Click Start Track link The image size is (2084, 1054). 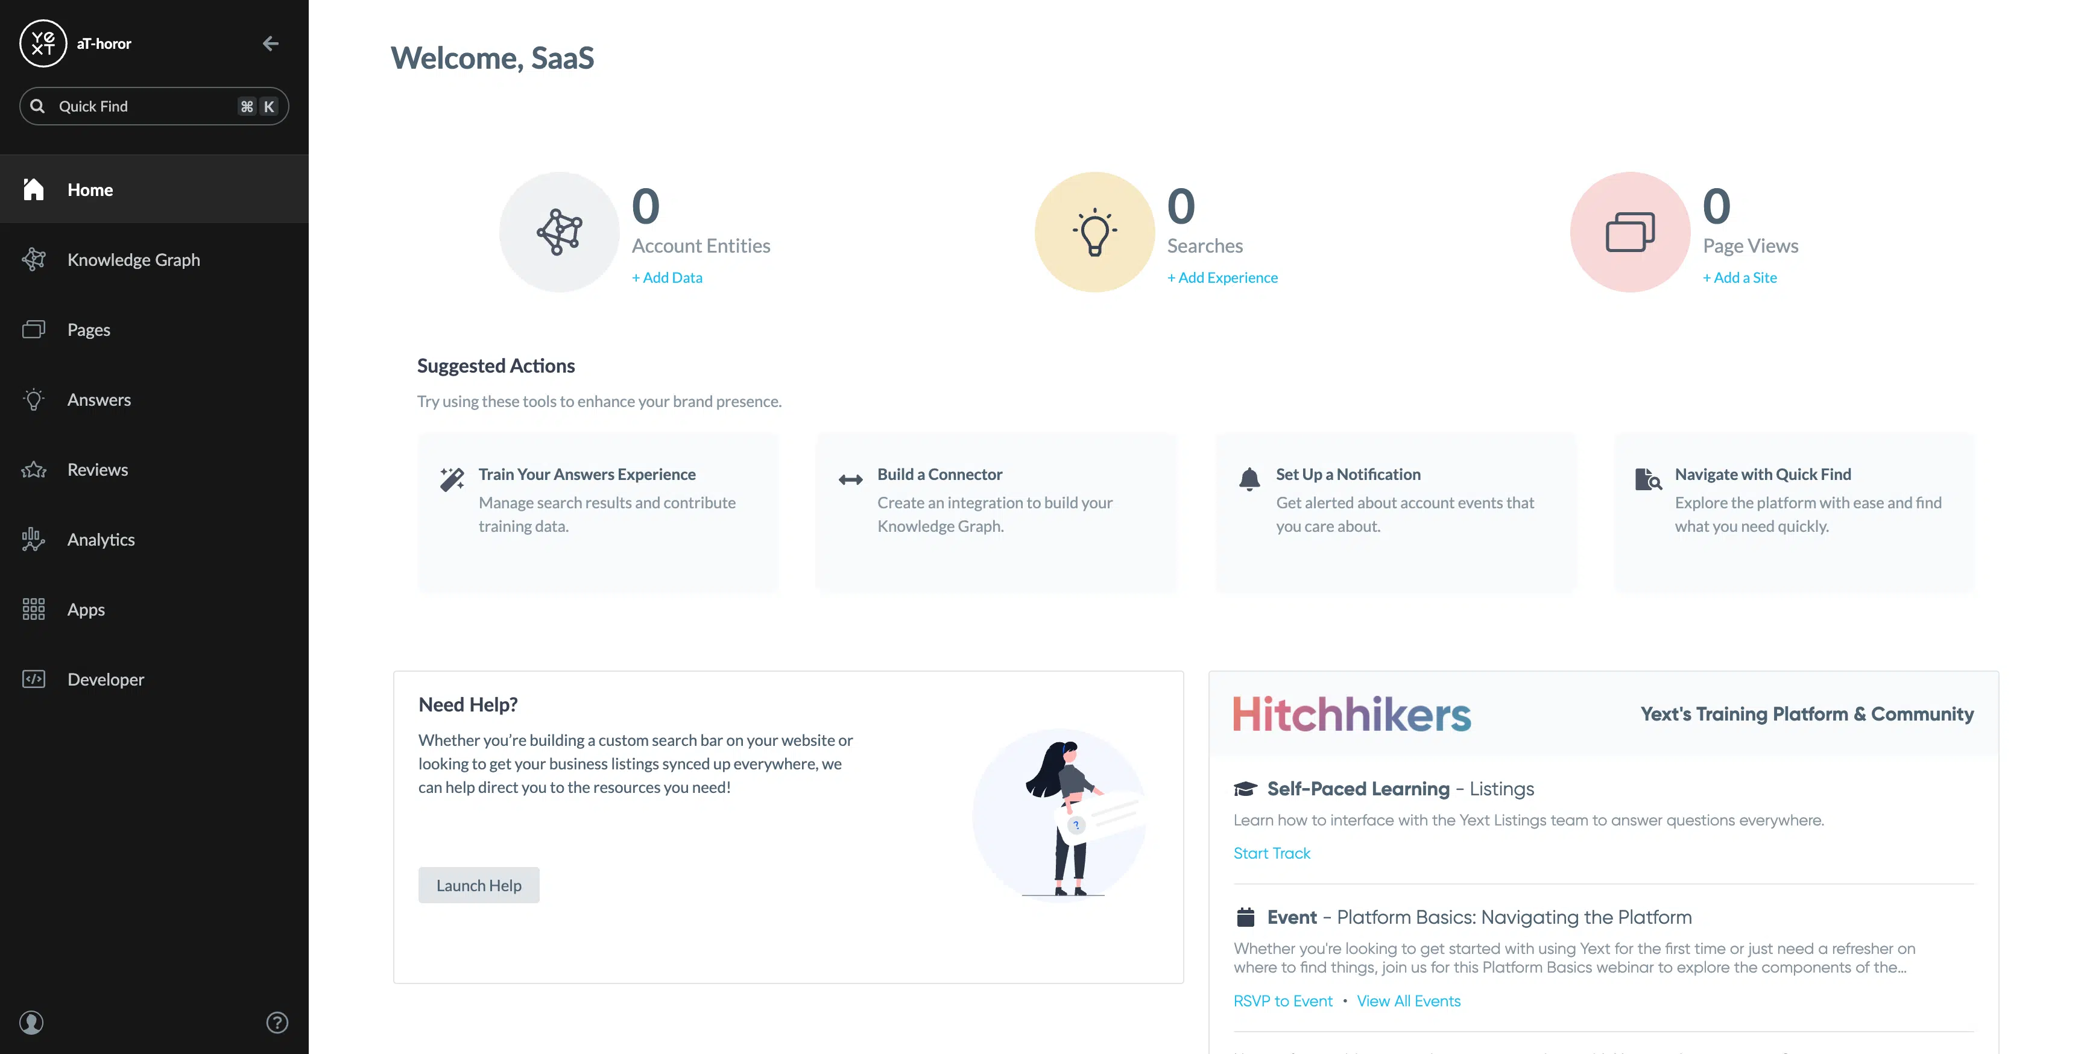pos(1272,853)
